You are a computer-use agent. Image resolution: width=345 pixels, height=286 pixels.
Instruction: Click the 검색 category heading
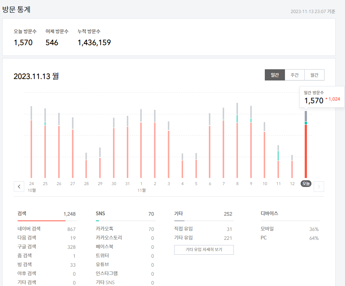coord(22,213)
